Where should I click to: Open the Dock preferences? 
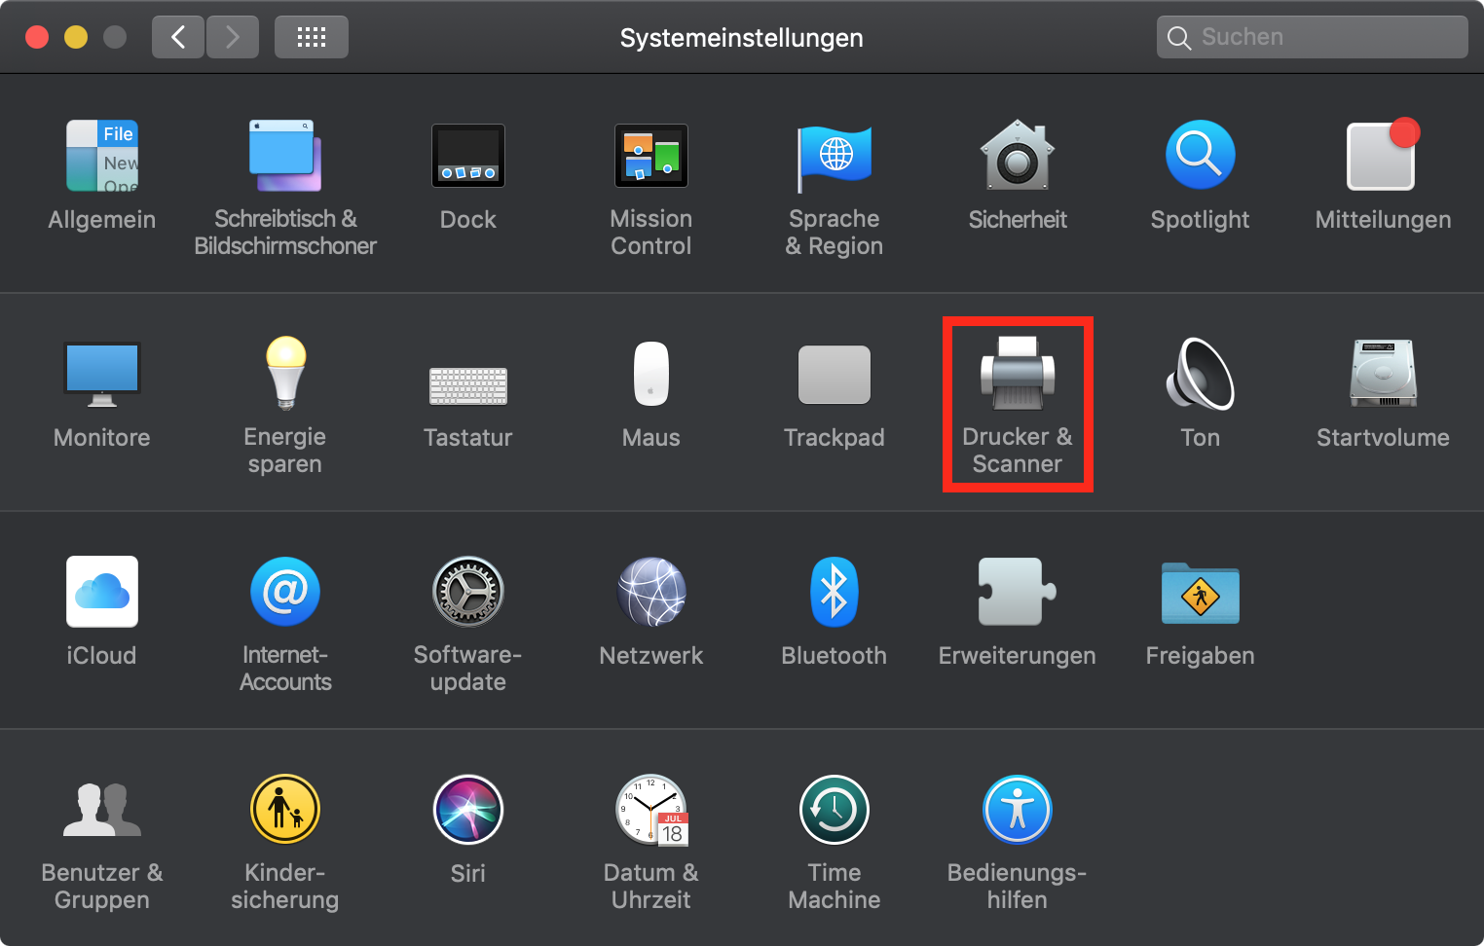[468, 156]
